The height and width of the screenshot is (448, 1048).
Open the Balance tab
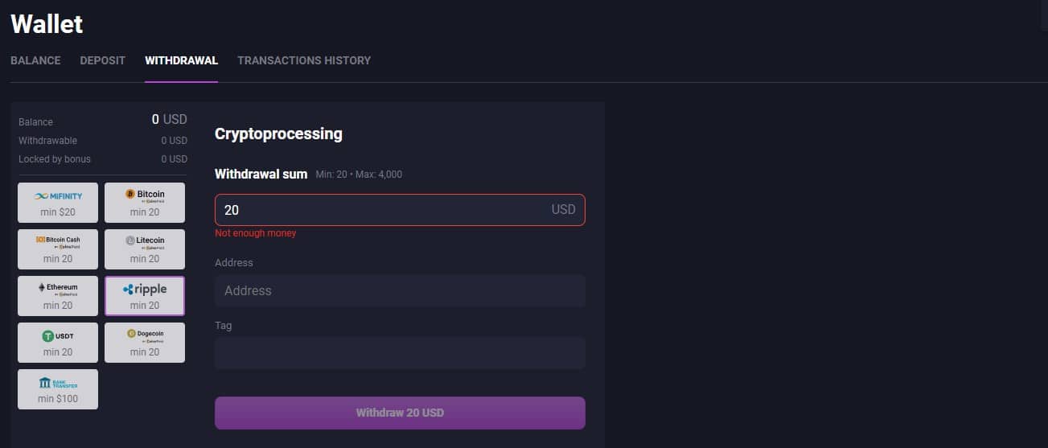point(35,60)
